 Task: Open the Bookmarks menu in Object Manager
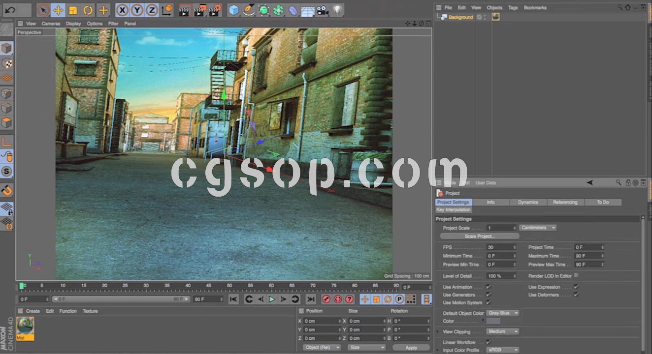535,8
